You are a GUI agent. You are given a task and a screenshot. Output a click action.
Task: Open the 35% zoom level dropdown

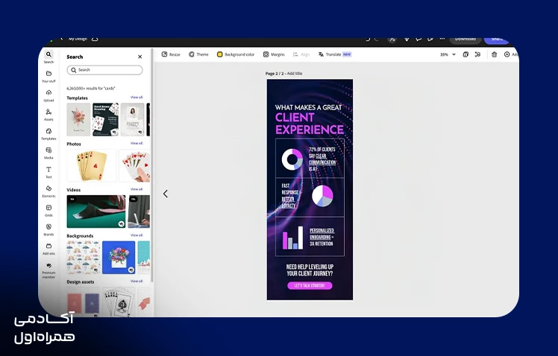click(448, 54)
